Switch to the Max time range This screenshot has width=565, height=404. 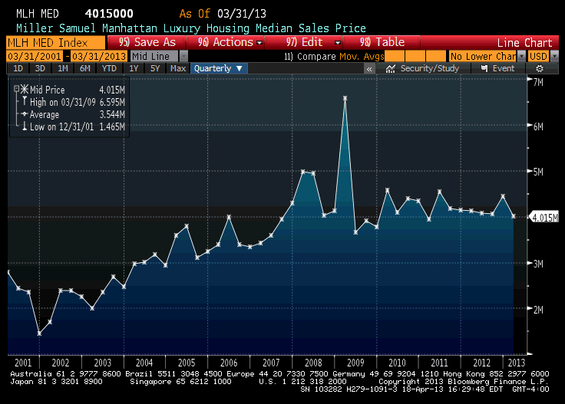coord(177,68)
